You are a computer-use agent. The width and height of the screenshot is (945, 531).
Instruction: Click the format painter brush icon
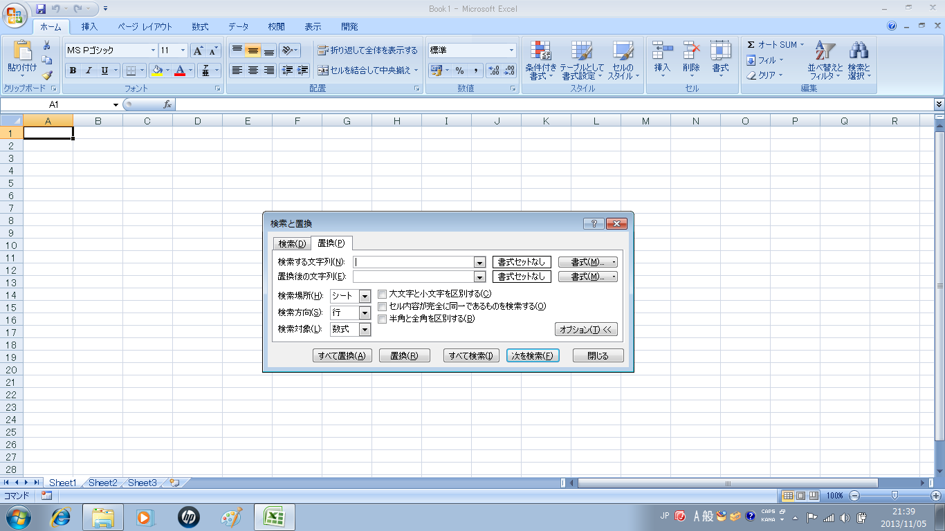[47, 75]
